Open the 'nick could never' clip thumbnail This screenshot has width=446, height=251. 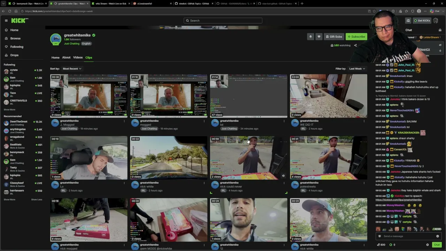249,158
